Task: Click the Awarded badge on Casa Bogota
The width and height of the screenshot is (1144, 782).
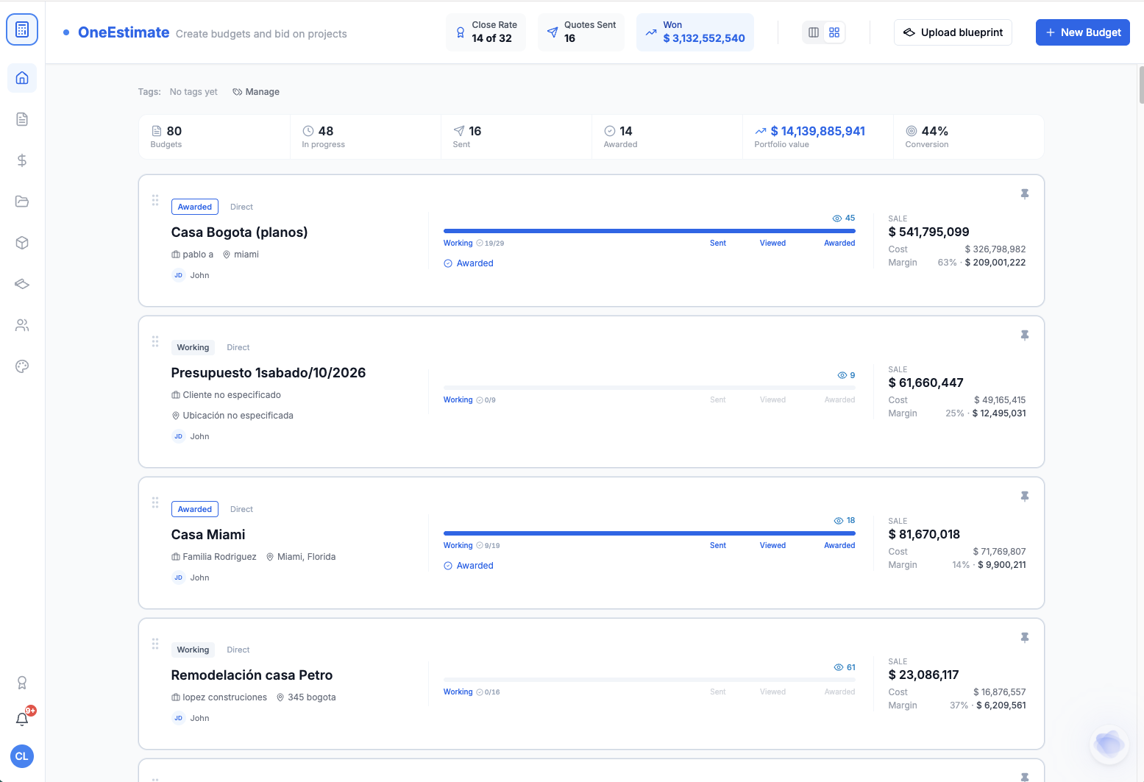Action: (x=195, y=207)
